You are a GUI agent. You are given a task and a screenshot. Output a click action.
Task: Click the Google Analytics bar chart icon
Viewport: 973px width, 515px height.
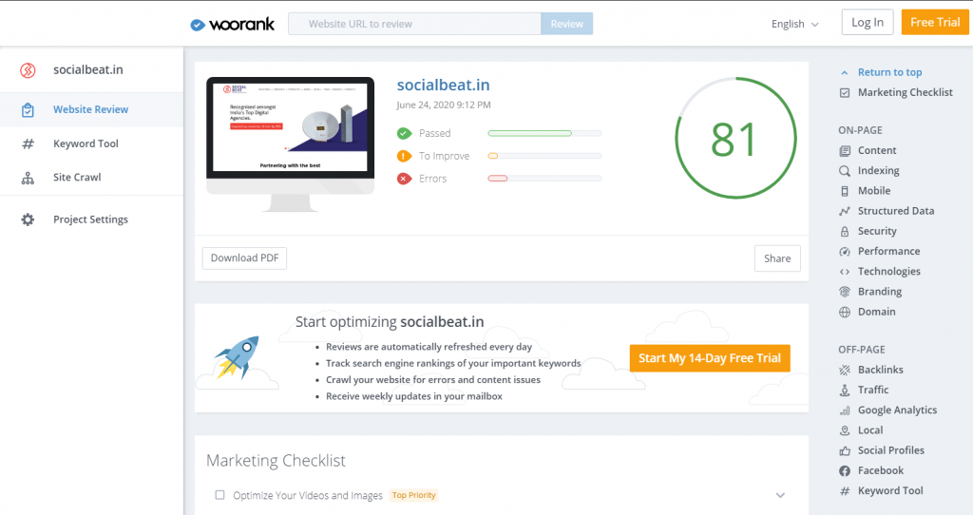click(x=845, y=410)
